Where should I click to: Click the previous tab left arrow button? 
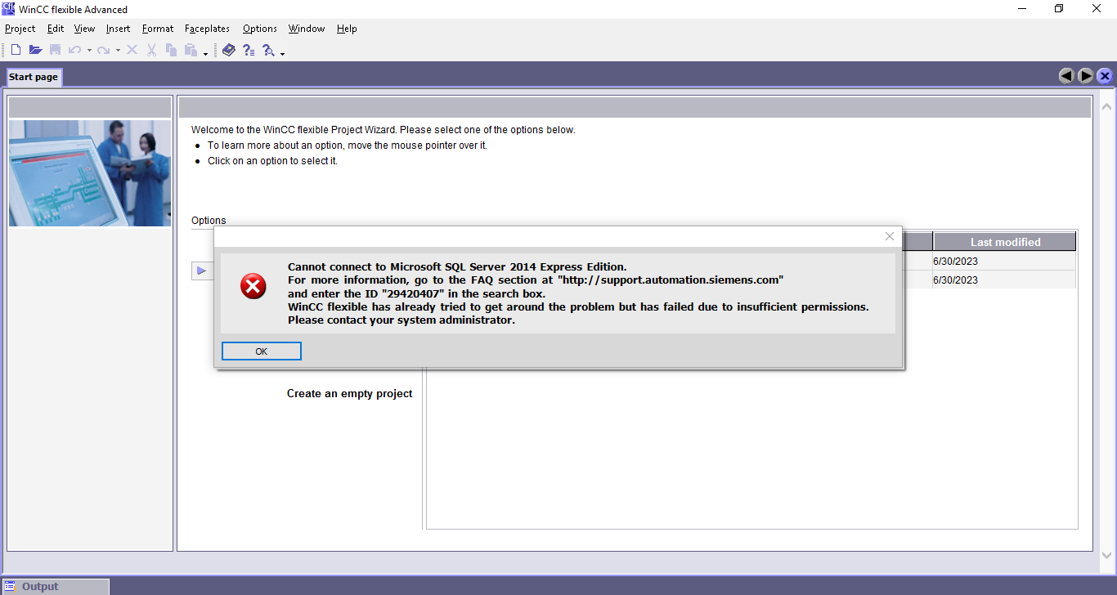coord(1066,76)
